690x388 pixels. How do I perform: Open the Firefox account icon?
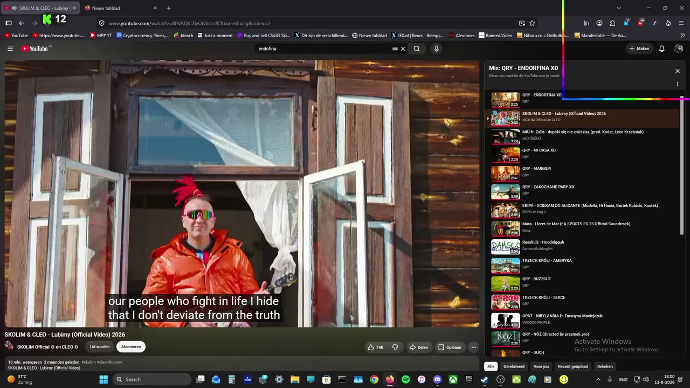pos(599,23)
